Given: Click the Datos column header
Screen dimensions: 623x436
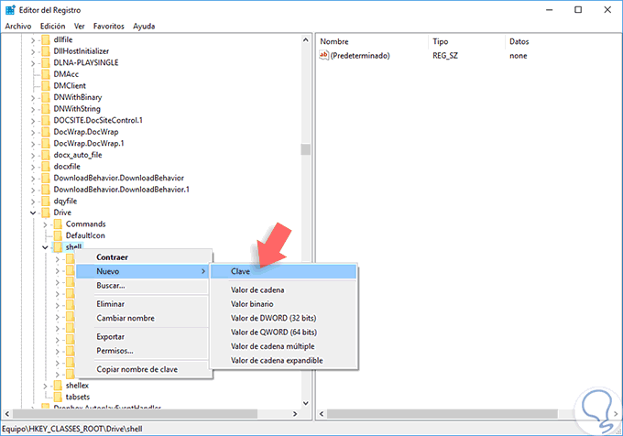Looking at the screenshot, I should coord(562,41).
